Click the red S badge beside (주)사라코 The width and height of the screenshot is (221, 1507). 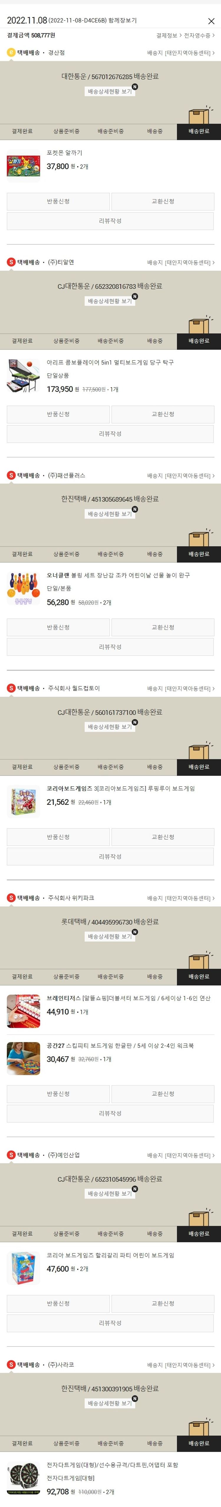(x=11, y=1364)
